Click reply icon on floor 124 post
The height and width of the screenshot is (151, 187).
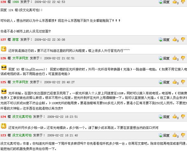click(161, 117)
